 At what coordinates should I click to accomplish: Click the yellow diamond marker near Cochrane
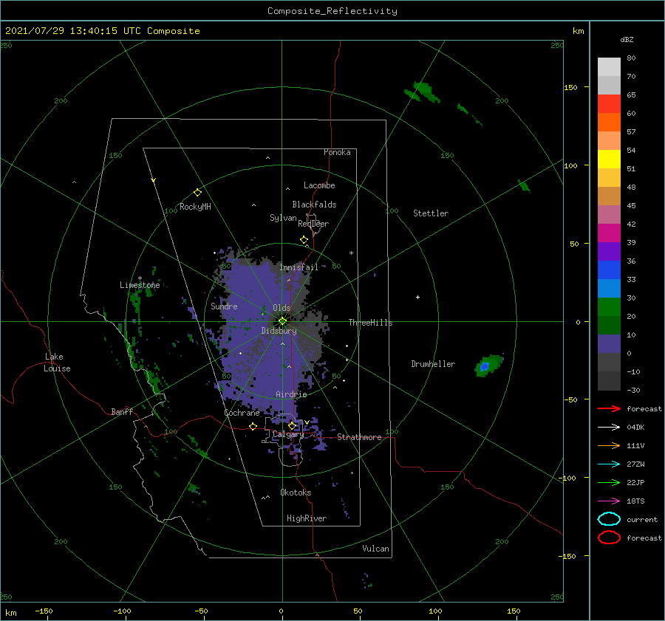click(253, 426)
